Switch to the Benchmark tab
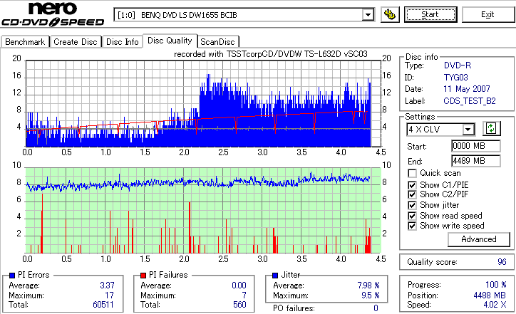 click(x=25, y=42)
